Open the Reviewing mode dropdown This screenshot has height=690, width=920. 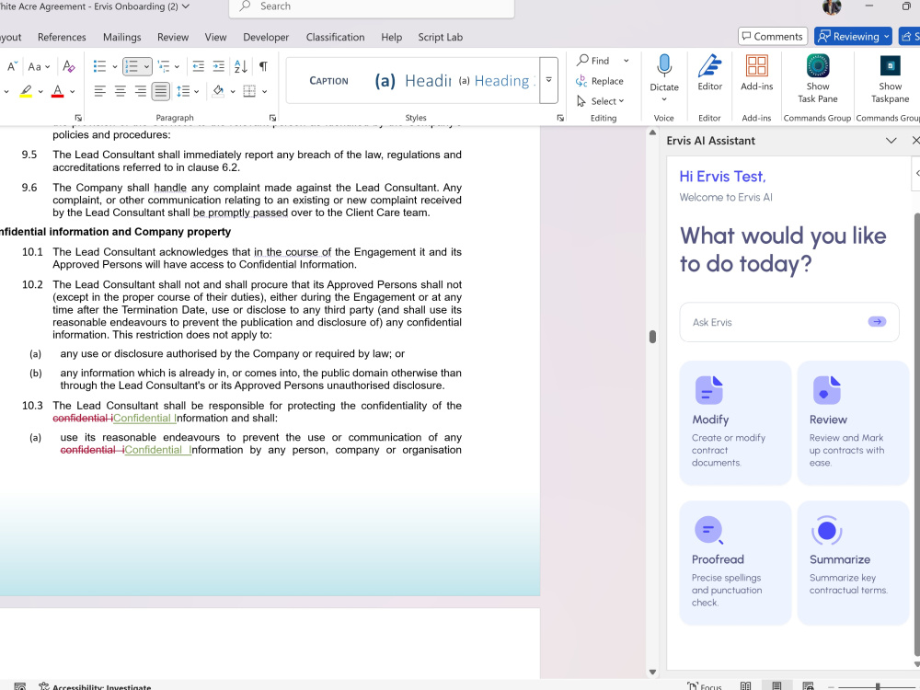pyautogui.click(x=853, y=37)
